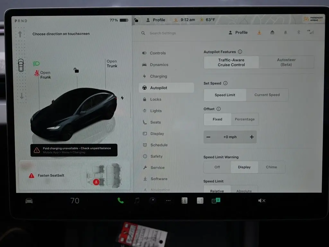Open notifications bell icon
This screenshot has width=329, height=247.
pyautogui.click(x=285, y=32)
